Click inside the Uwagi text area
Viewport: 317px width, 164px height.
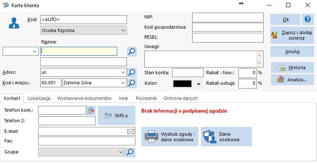(200, 59)
